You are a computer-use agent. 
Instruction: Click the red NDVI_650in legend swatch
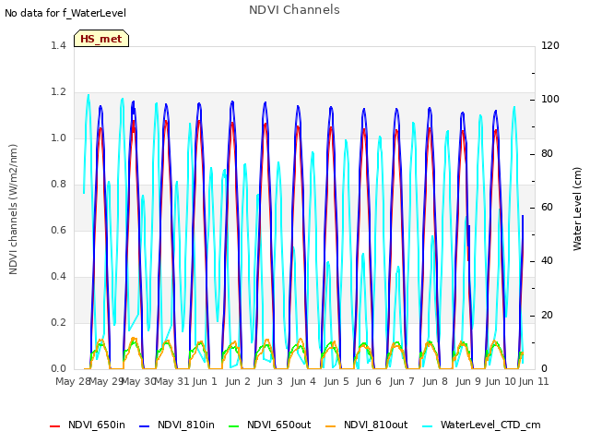click(55, 426)
